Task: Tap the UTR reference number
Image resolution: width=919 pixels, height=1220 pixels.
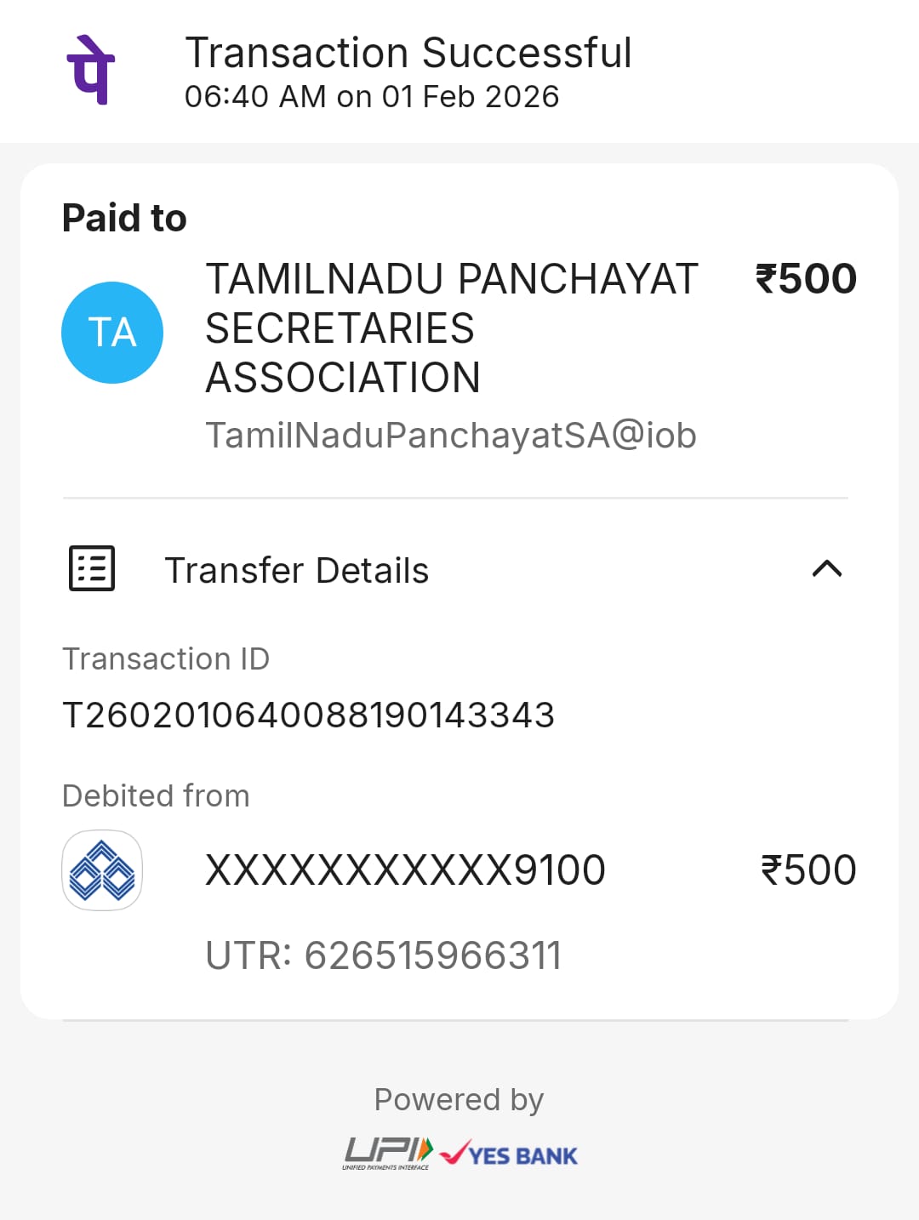Action: pyautogui.click(x=384, y=955)
